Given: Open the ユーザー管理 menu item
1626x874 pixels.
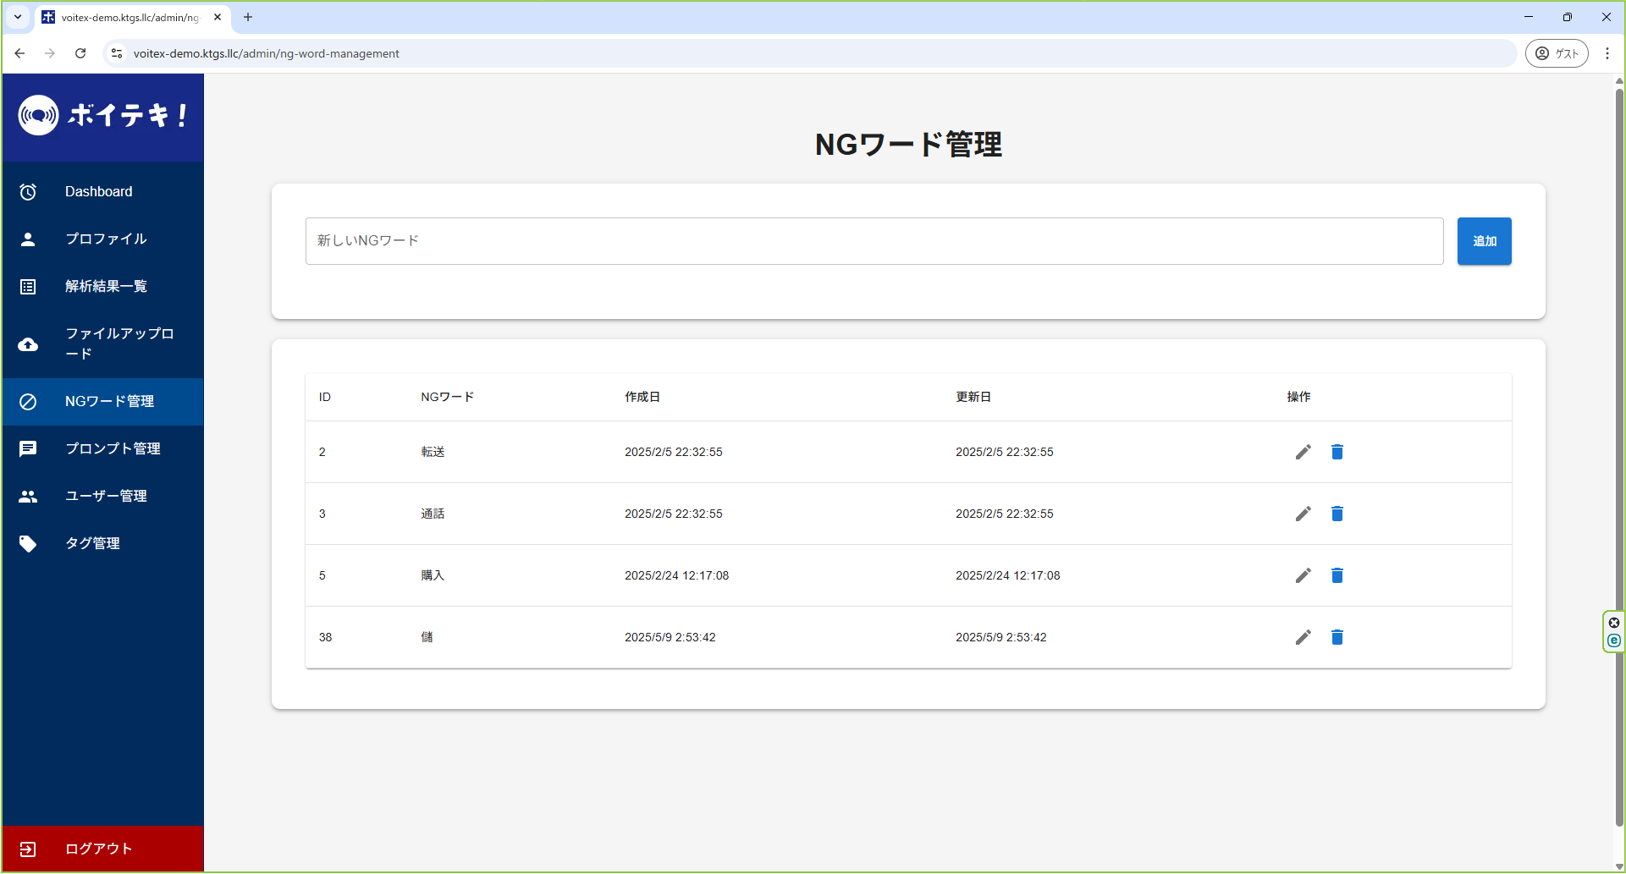Looking at the screenshot, I should coord(103,497).
